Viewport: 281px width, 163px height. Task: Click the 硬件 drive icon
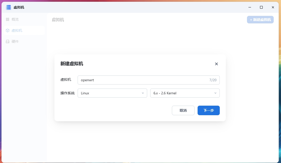click(8, 42)
